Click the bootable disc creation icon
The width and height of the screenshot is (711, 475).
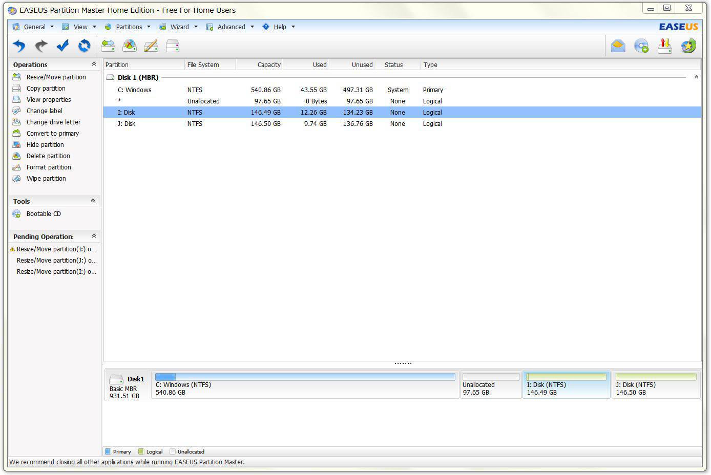[x=641, y=46]
